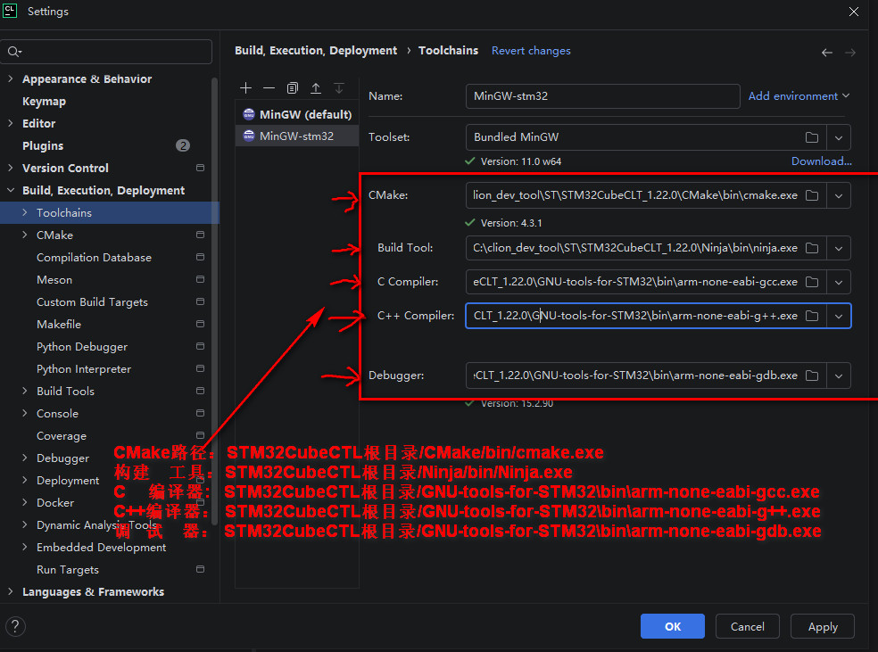Screen dimensions: 878x652
Task: Open the Add environment dropdown
Action: [799, 96]
